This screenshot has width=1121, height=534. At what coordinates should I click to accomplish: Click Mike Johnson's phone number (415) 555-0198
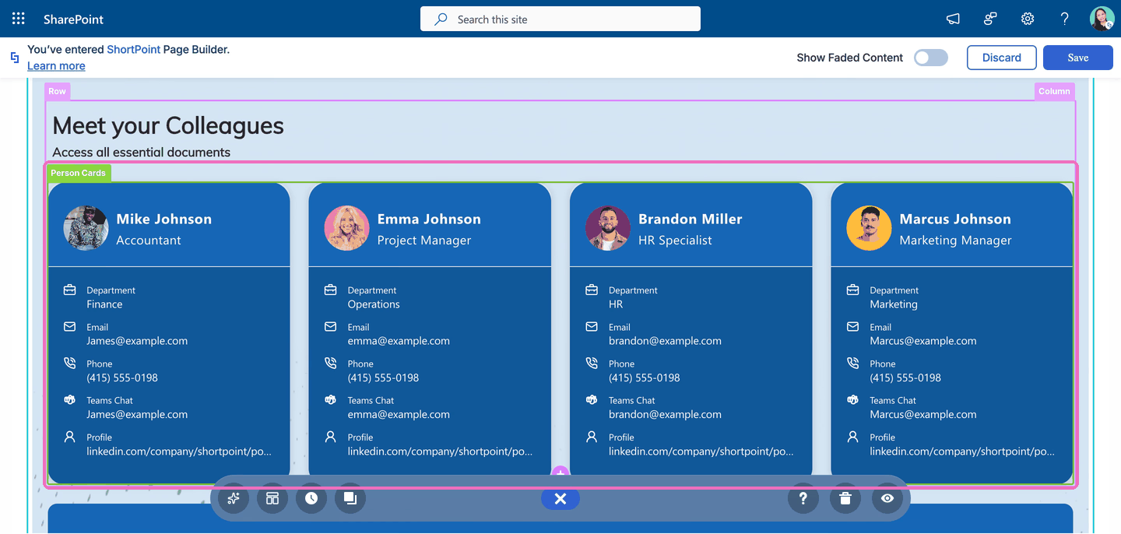point(122,378)
